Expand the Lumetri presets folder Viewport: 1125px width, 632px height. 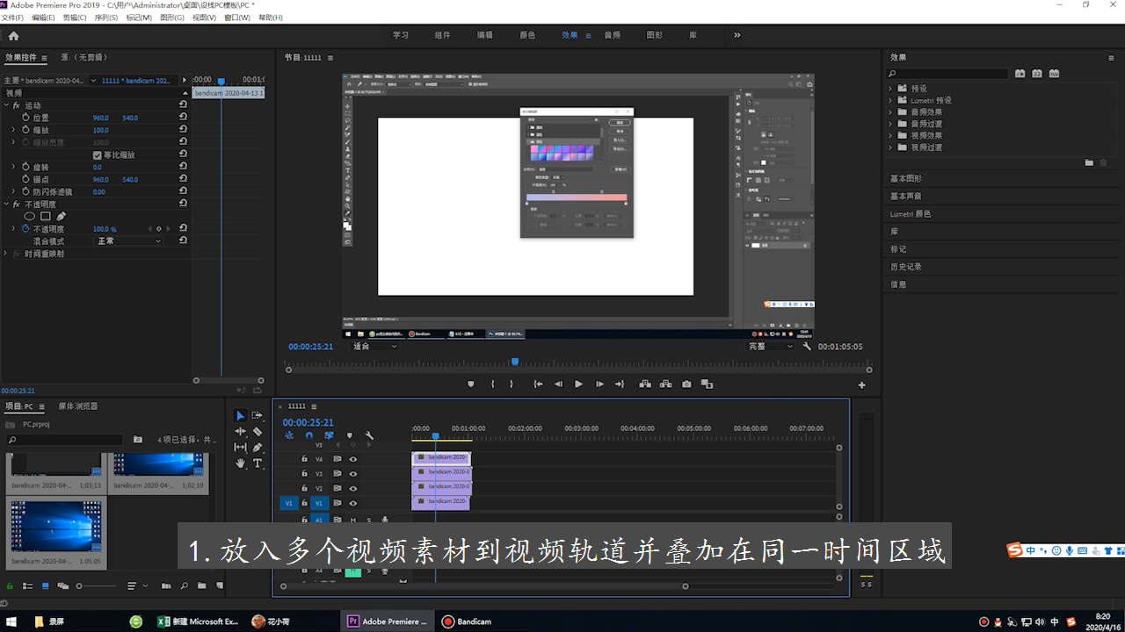pos(890,100)
